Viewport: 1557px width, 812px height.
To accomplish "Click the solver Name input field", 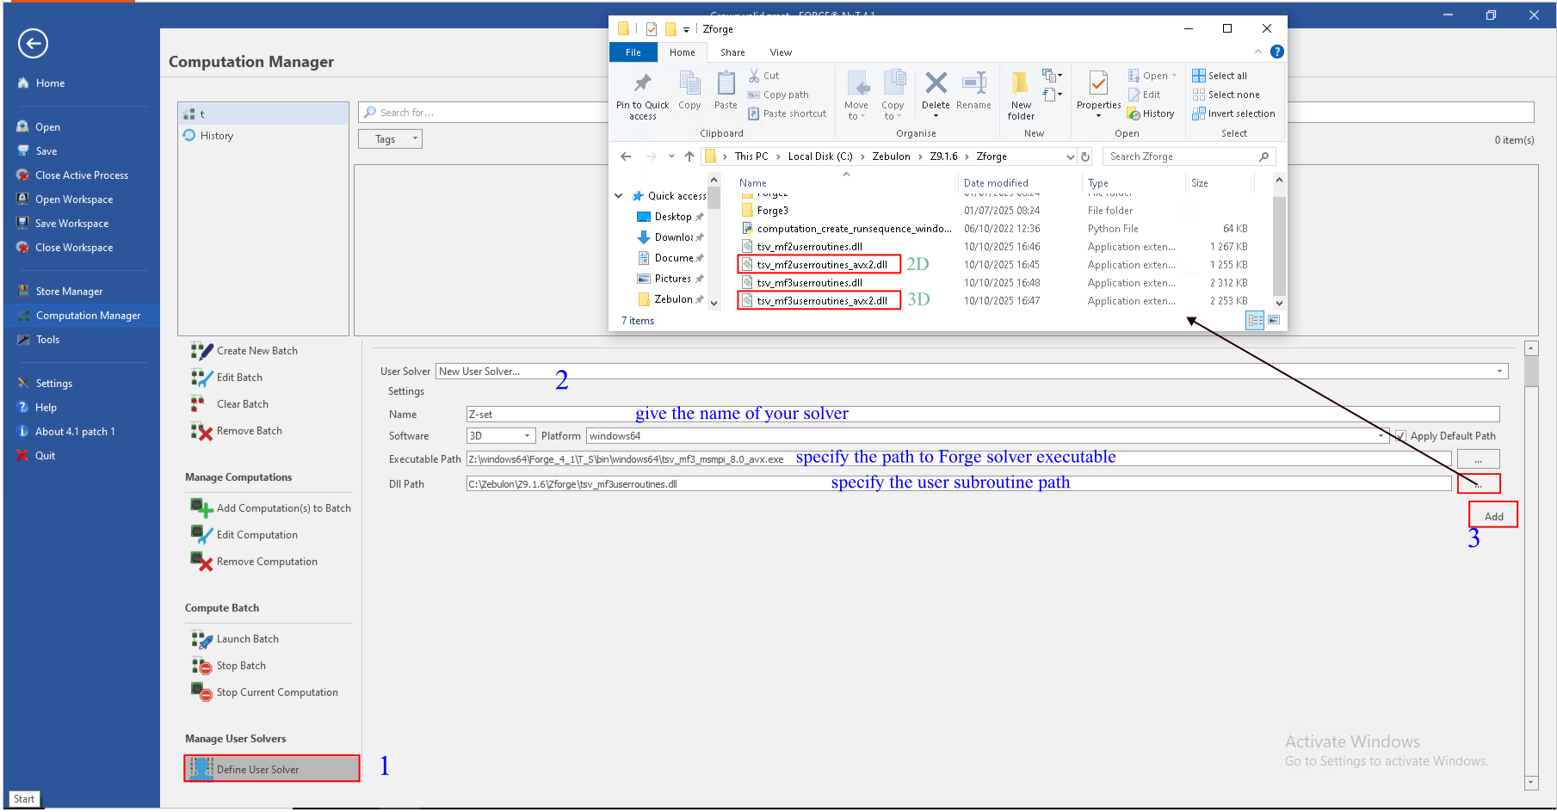I will tap(981, 415).
